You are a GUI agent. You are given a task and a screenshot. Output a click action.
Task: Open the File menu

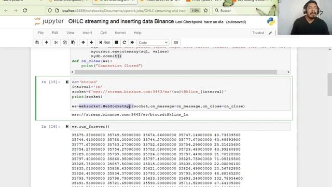(x=40, y=33)
